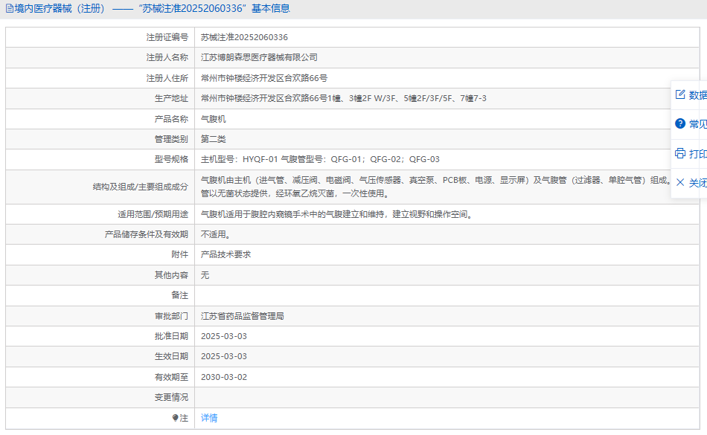Click the registrant name 江苏博朗森思医疗器械有限公司
Viewport: 707px width, 435px height.
259,57
